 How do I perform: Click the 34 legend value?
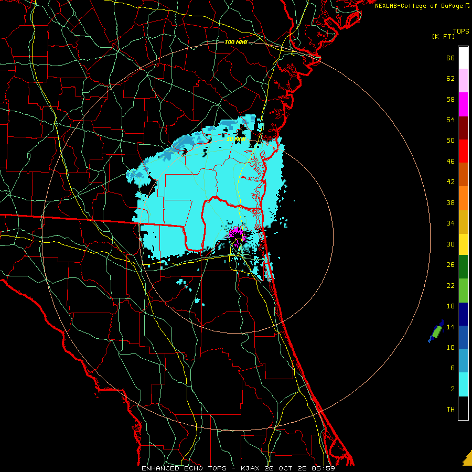click(450, 223)
